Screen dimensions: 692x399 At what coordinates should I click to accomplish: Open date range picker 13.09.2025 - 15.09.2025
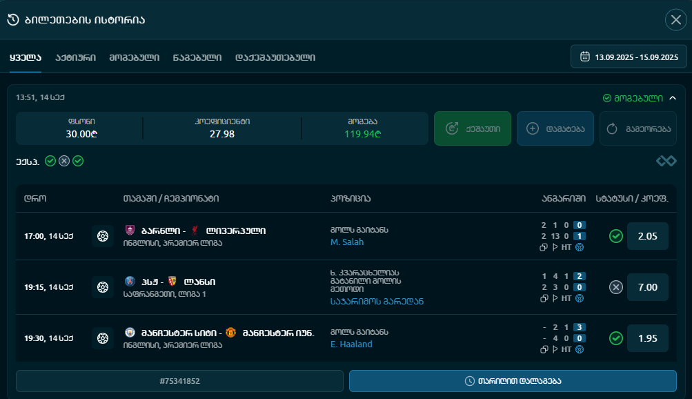629,57
